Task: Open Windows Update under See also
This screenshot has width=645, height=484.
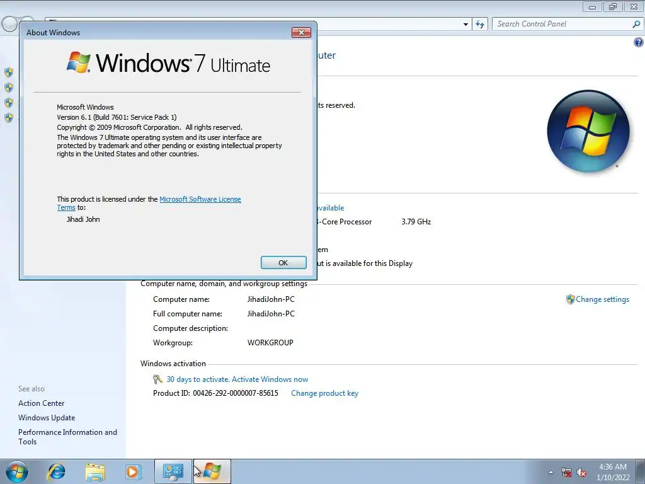Action: pos(47,418)
